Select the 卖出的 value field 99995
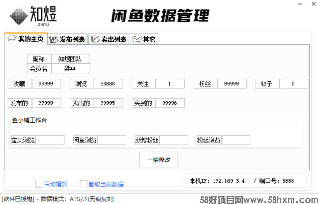 (x=108, y=103)
